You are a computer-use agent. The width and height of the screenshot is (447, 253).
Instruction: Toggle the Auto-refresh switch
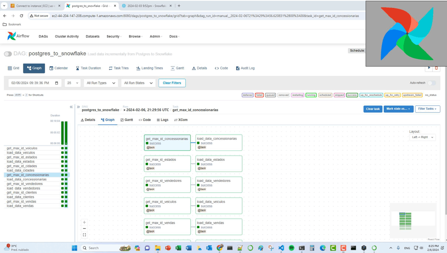pyautogui.click(x=431, y=83)
